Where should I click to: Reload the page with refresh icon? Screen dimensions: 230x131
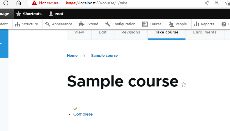tap(6, 3)
